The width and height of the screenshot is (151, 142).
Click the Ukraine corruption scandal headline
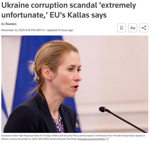69,10
